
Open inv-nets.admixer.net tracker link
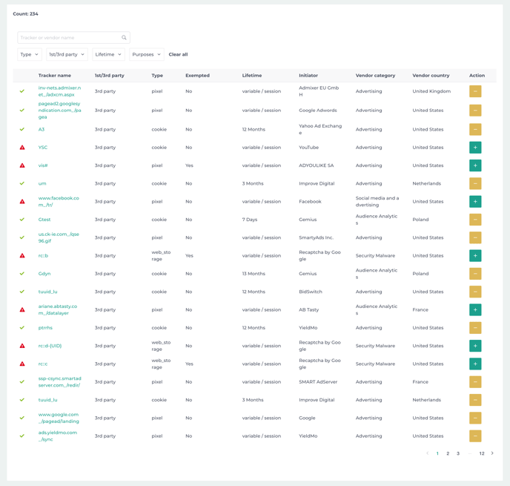[59, 91]
